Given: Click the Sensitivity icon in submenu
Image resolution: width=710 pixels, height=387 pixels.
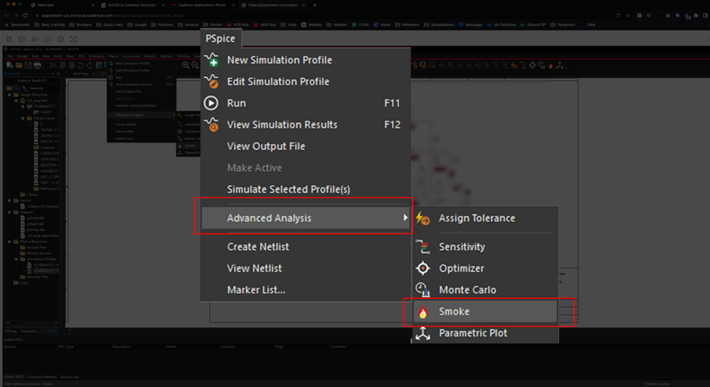Looking at the screenshot, I should (423, 246).
